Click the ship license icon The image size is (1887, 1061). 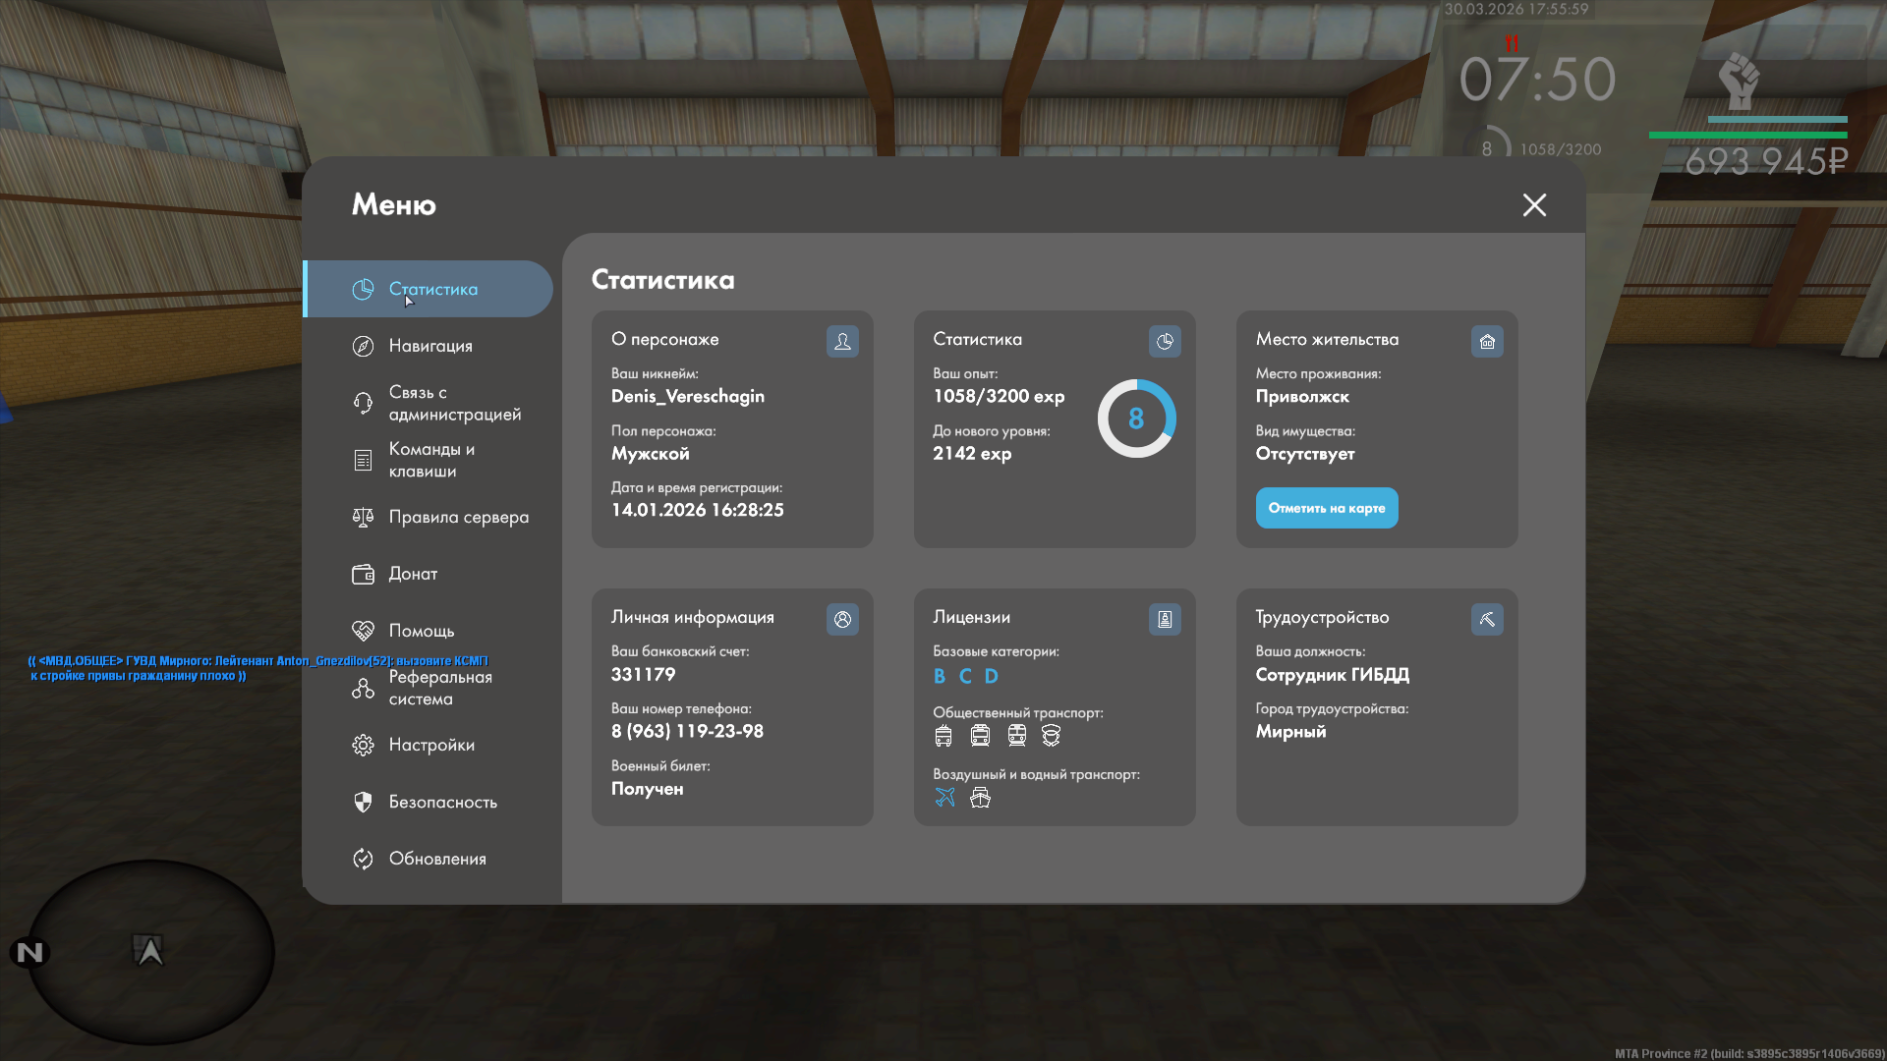[980, 798]
